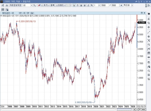Click the layout lock icon in second row
The height and width of the screenshot is (111, 151).
[x=7, y=10]
